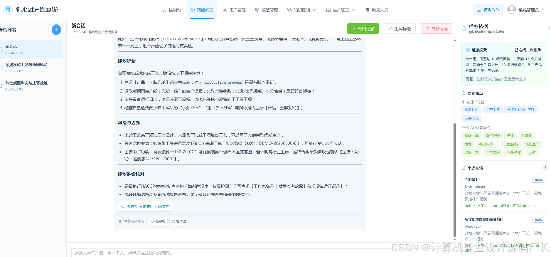Click the 用户管理 person icon
The width and height of the screenshot is (551, 257).
click(225, 10)
